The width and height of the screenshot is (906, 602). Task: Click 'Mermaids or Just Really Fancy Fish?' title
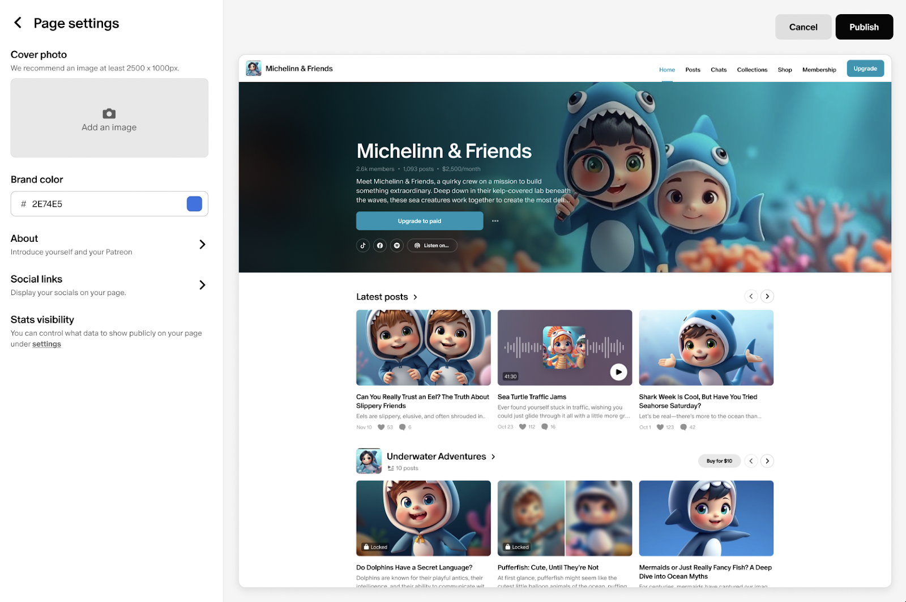point(706,572)
